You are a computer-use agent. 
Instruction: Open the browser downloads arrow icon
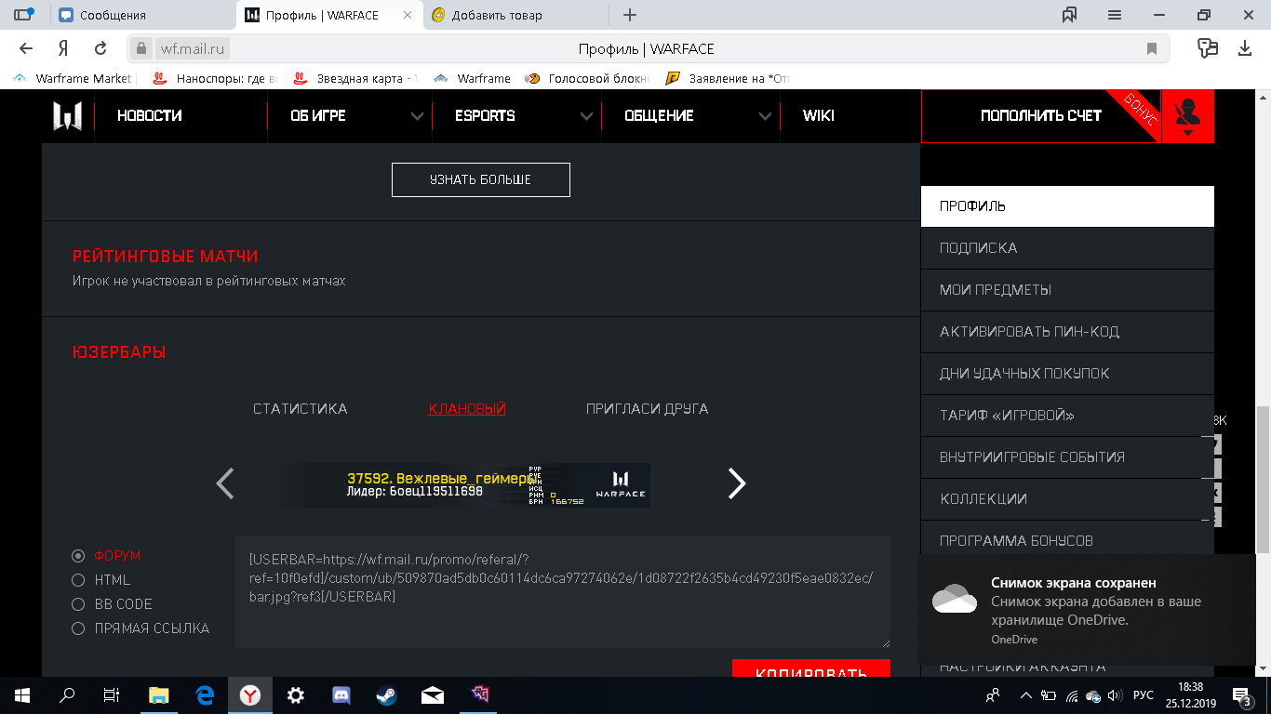pyautogui.click(x=1245, y=48)
